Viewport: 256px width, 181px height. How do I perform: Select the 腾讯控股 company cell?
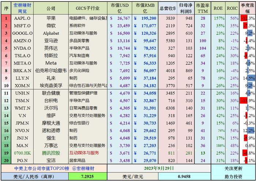coord(51,153)
